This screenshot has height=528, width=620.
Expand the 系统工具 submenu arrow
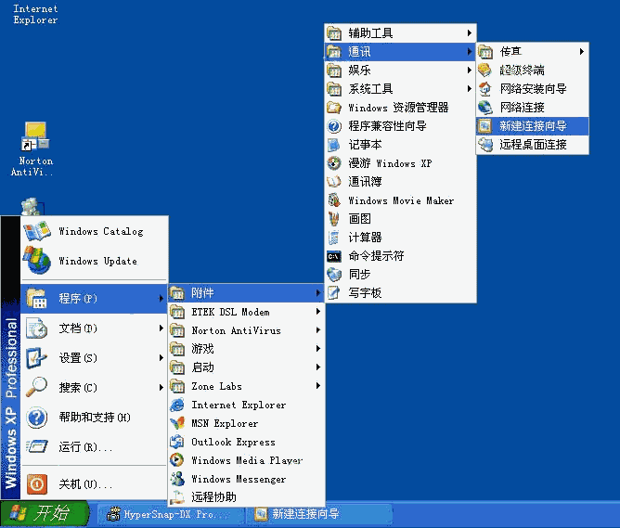point(469,88)
